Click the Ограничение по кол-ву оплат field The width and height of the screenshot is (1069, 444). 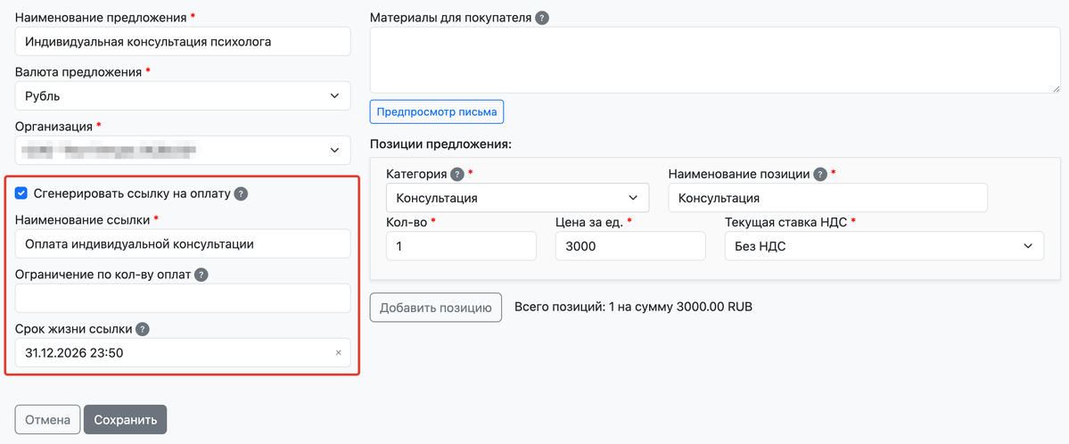[183, 299]
